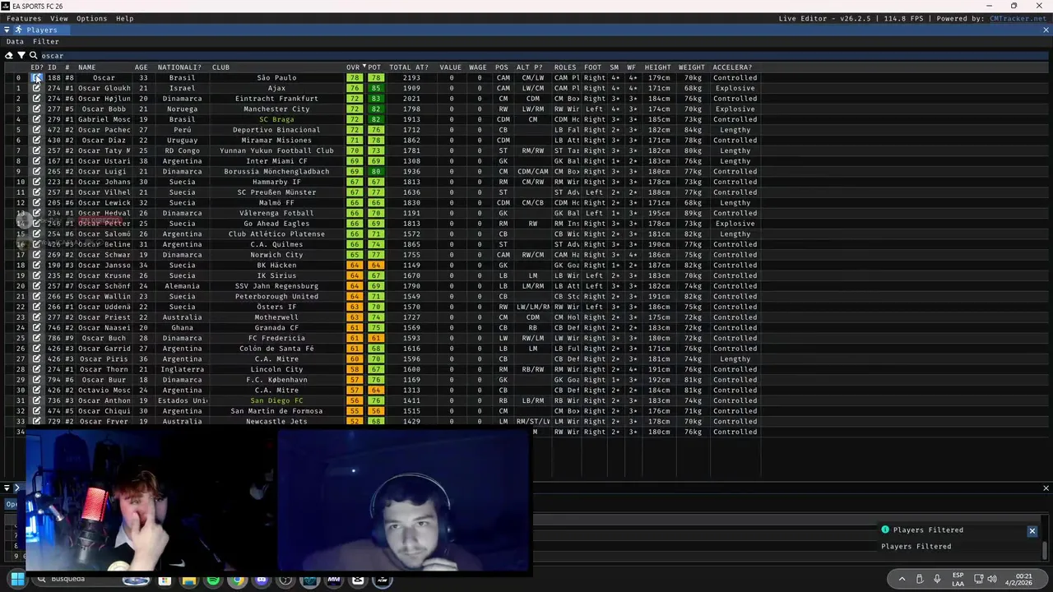Open the edit icon for Oscar Thorn
The height and width of the screenshot is (592, 1053).
coord(36,369)
